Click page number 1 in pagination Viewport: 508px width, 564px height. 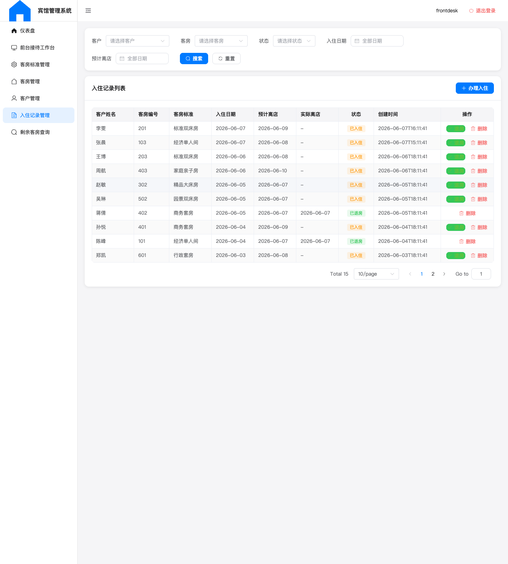[422, 274]
